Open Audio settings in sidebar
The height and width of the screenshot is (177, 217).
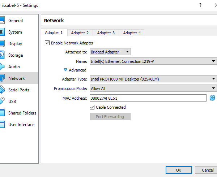pos(2,67)
